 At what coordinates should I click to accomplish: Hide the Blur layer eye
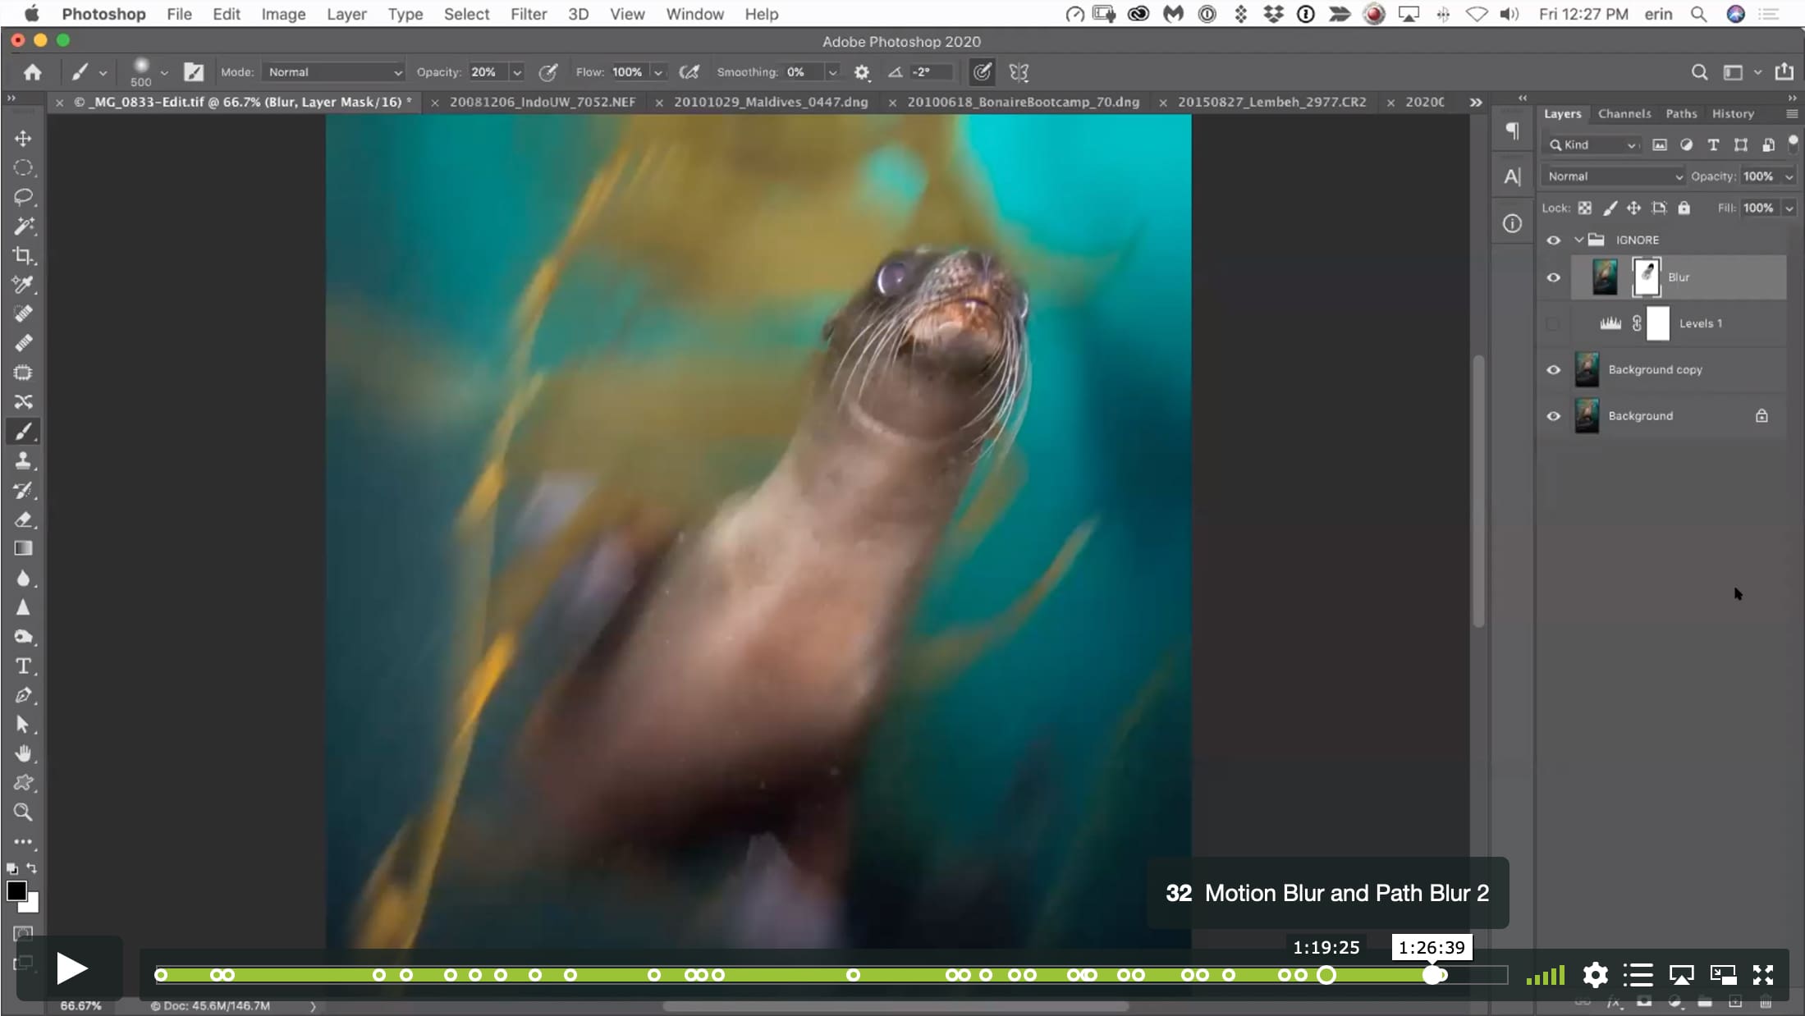1553,277
